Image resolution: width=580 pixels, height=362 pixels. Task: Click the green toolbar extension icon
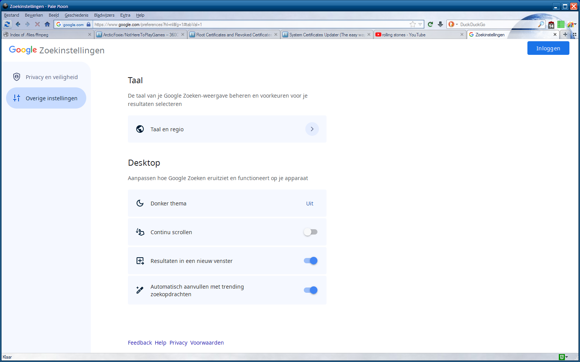tap(561, 24)
